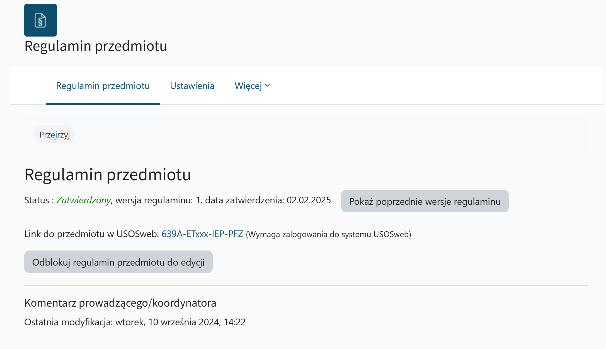Open USOSweb link 639A-ETxxx-IEP-PFZ
Viewport: 606px width, 349px height.
202,234
